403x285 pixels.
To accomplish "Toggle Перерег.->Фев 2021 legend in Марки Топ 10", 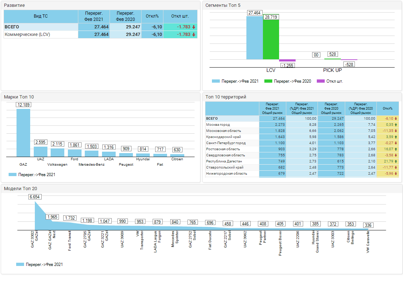I will [x=36, y=175].
